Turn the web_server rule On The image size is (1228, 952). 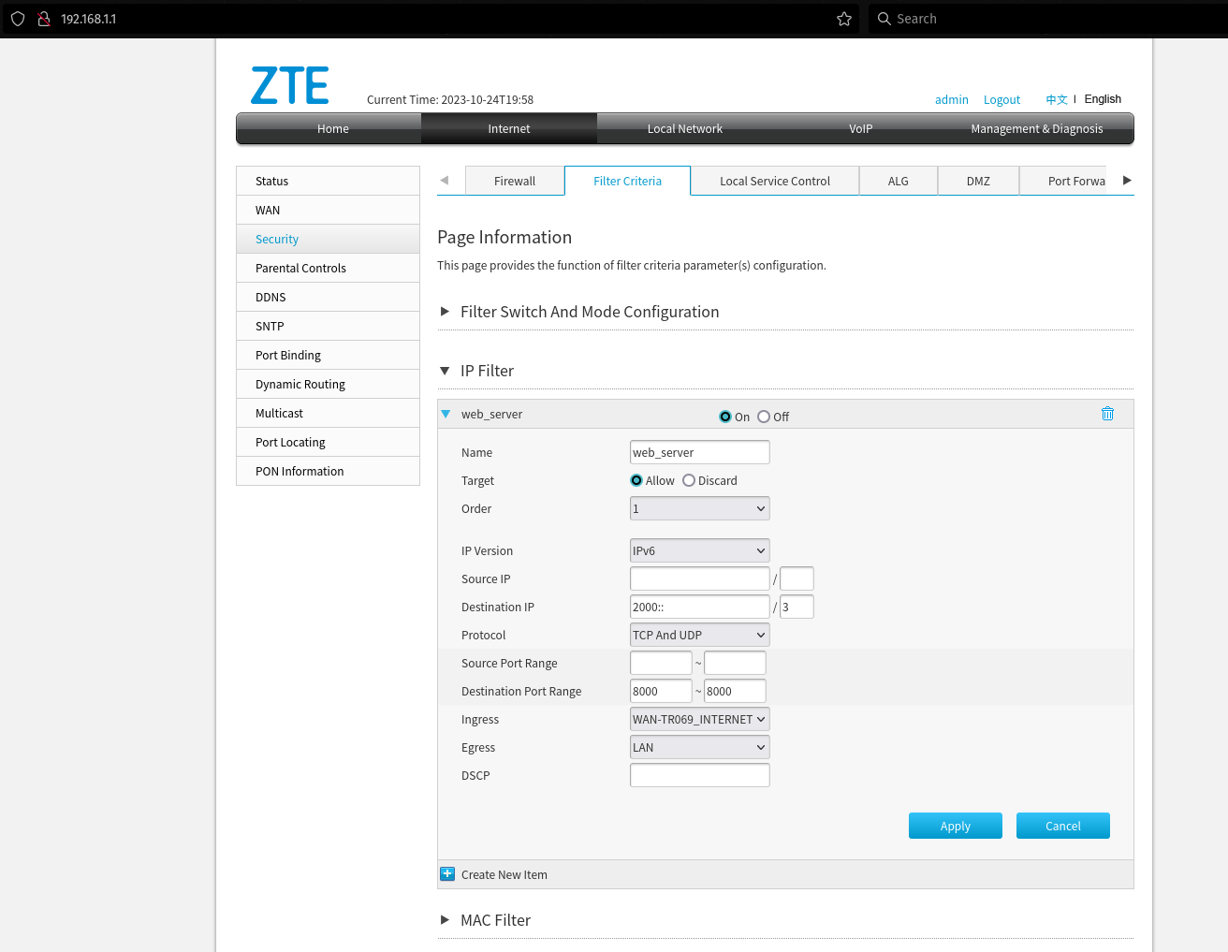[725, 417]
